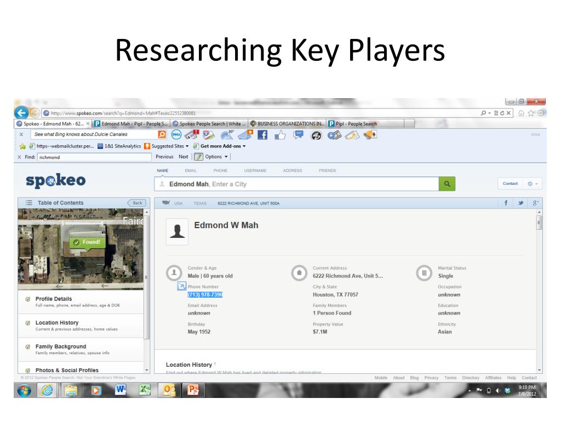Screen dimensions: 561x421
Task: Select the FRIENDS search tab
Action: [x=328, y=171]
